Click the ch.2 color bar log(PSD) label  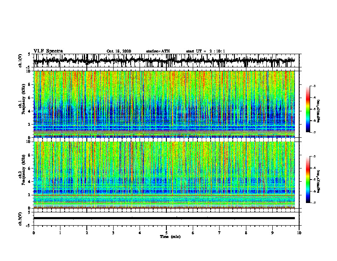point(319,181)
